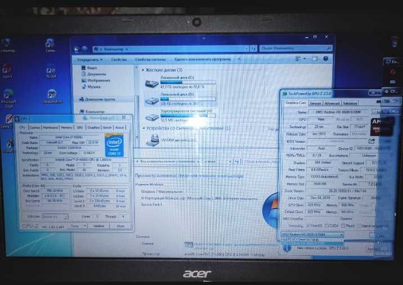Toggle the OpenCL checkbox in GPU-Z
Viewport: 403px width, 285px height.
[x=308, y=225]
